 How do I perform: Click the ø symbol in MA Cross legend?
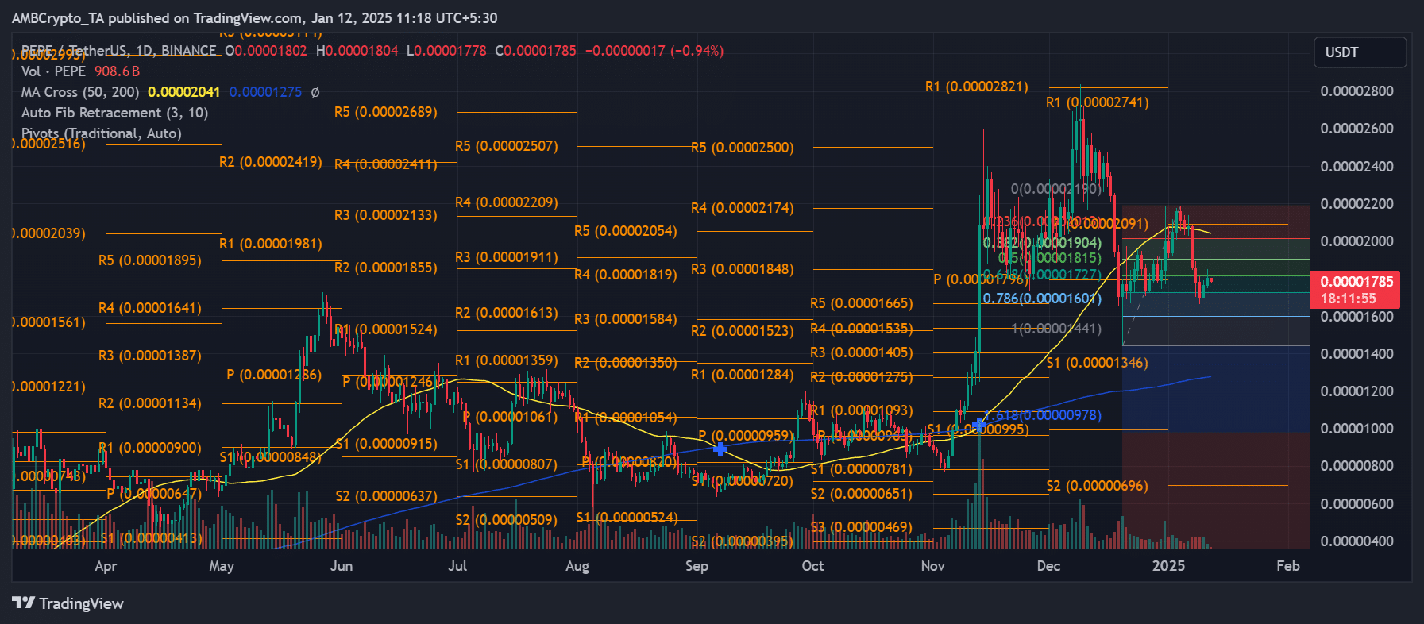click(x=315, y=92)
